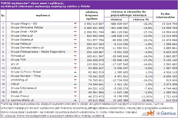Click the N marker beside sportowefakty.pl
178x118 pixels.
(x=8, y=100)
